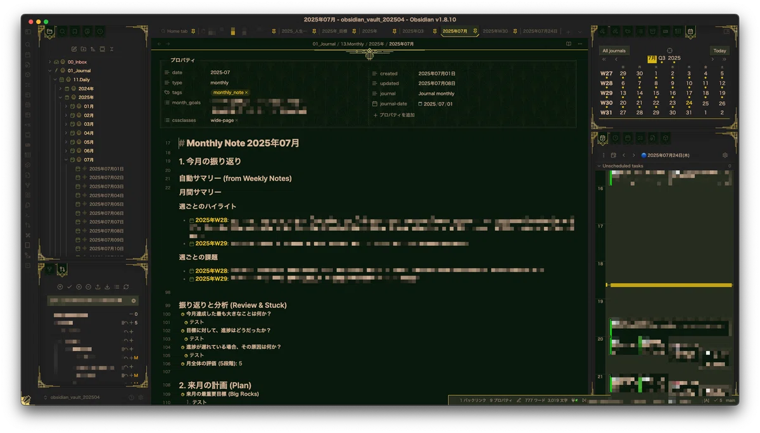Switch to the 2025年07月24日 tab

[540, 31]
